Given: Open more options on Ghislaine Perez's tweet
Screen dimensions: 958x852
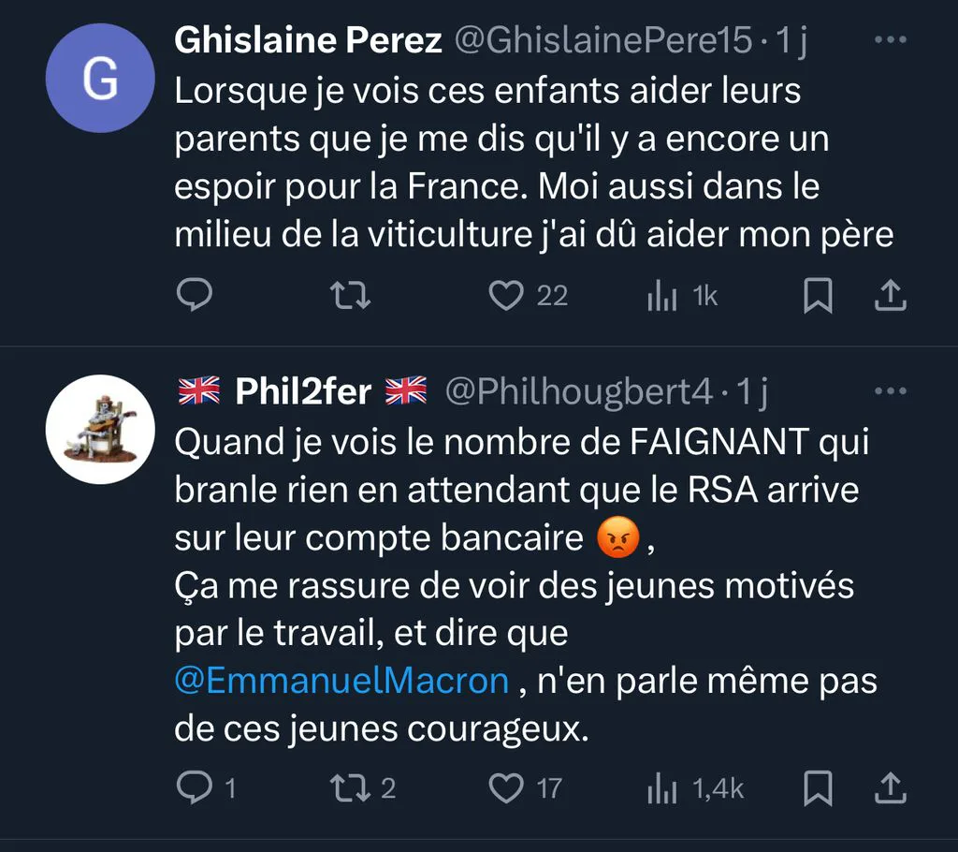Looking at the screenshot, I should (x=891, y=39).
